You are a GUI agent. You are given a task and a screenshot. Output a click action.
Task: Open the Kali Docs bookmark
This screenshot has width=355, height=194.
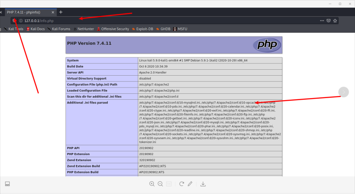(35, 29)
